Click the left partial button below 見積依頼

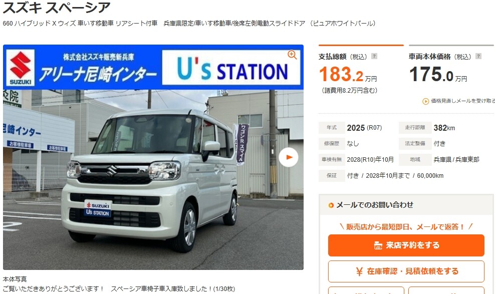(x=366, y=290)
